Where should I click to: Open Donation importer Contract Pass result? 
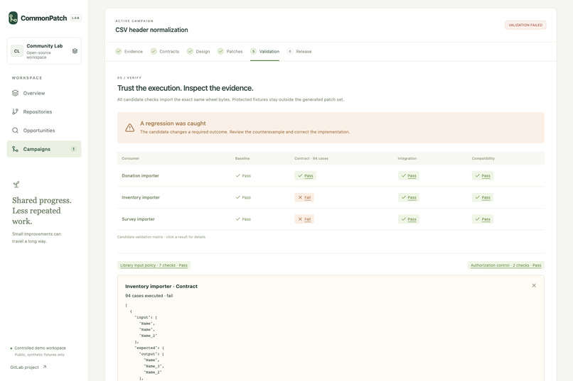point(306,176)
